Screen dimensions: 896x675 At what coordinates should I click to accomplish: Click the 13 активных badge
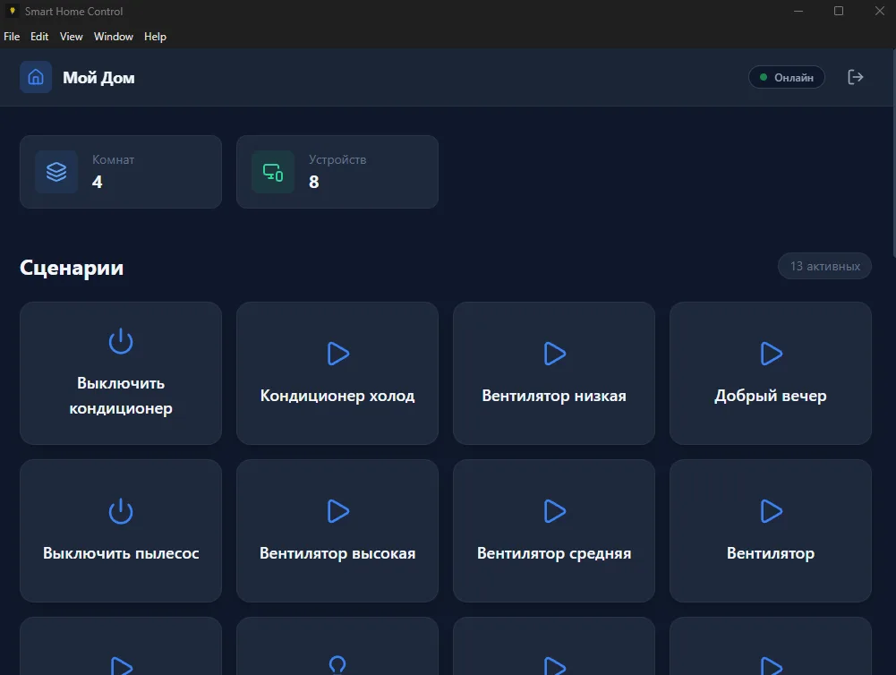[x=824, y=266]
